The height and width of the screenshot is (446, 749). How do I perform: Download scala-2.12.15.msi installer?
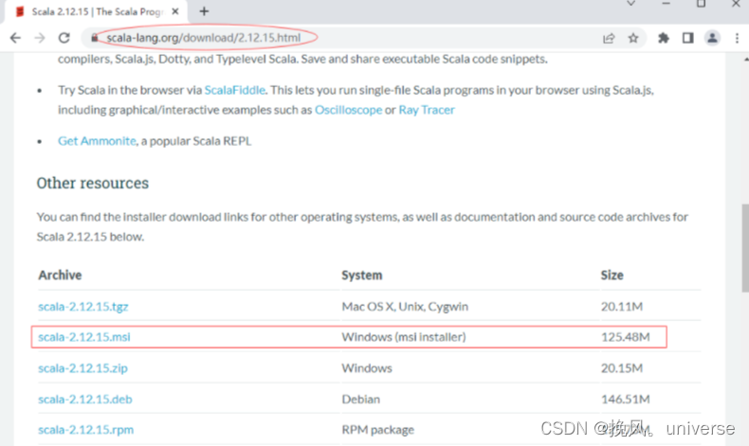click(84, 337)
